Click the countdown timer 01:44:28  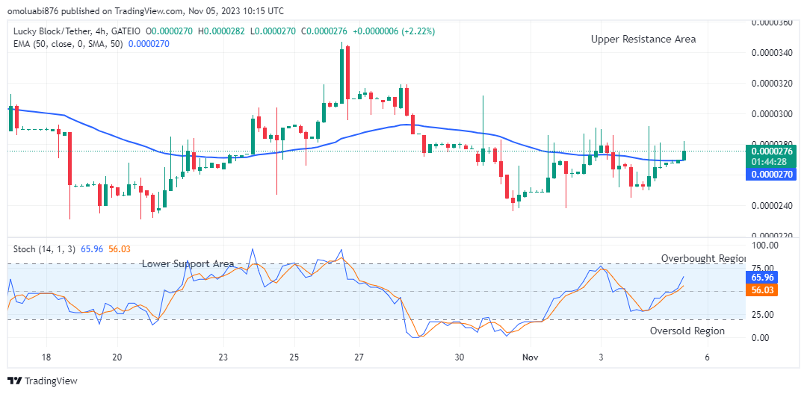coord(770,162)
